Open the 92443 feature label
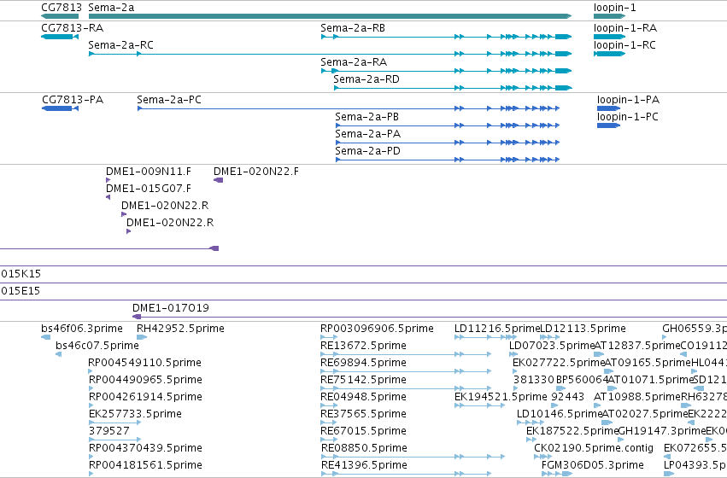 [x=567, y=397]
